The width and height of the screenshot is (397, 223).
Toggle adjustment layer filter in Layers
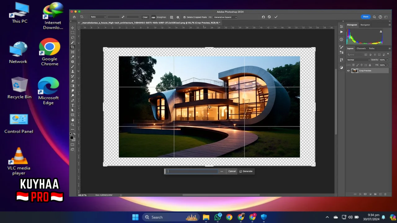(x=370, y=55)
